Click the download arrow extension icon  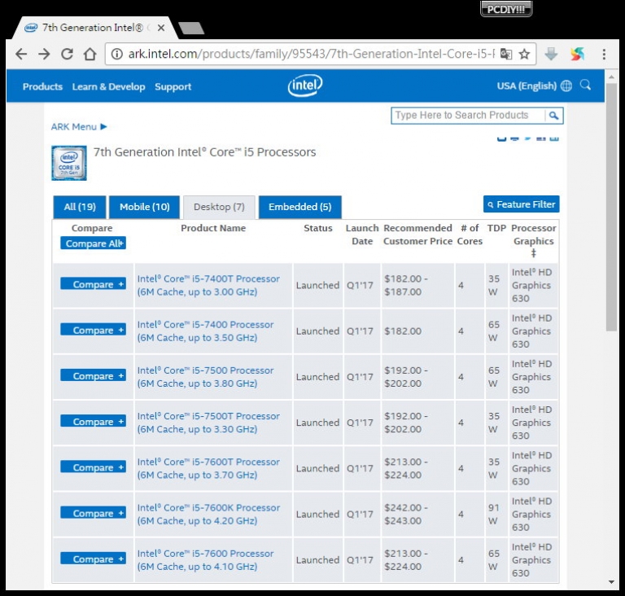[551, 54]
